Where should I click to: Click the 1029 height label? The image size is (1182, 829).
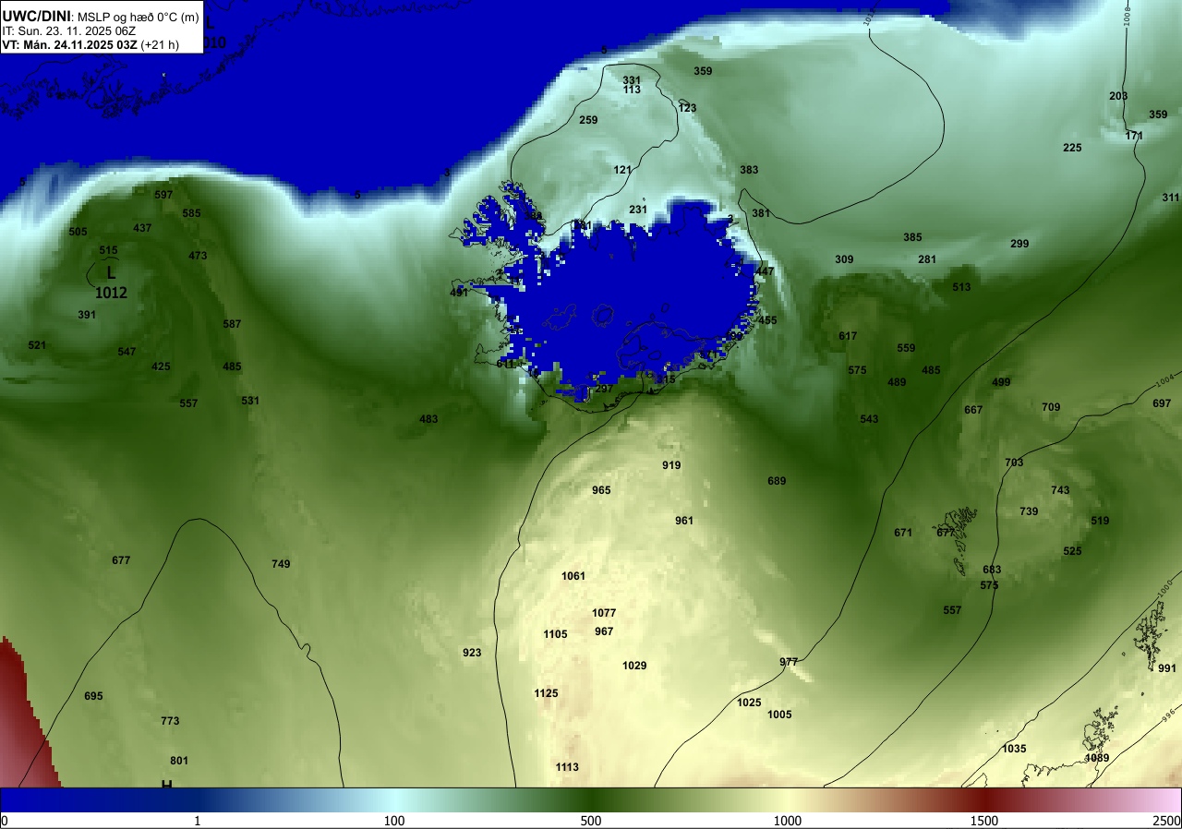tap(634, 666)
